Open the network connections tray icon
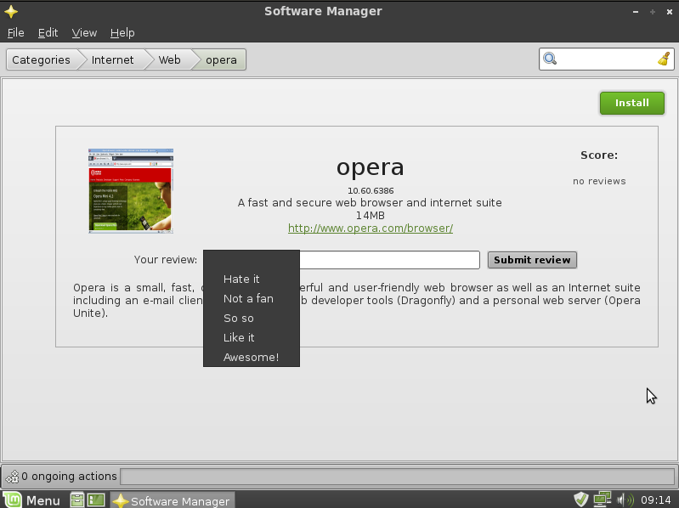The height and width of the screenshot is (508, 679). (602, 500)
